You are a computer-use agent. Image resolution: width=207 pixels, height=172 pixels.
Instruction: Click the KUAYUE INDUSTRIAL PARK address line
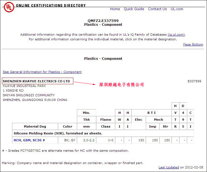tap(24, 86)
